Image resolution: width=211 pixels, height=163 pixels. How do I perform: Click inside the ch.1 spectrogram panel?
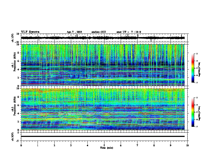(x=103, y=65)
